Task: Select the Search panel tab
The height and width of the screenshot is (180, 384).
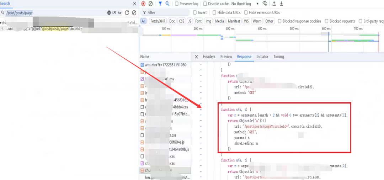Action: coord(5,4)
